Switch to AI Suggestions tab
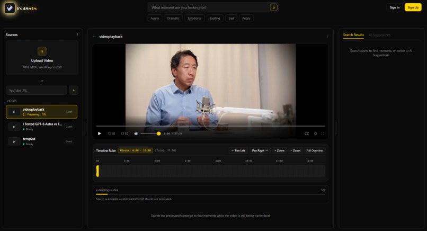Viewport: 427px width, 231px height. click(x=379, y=35)
